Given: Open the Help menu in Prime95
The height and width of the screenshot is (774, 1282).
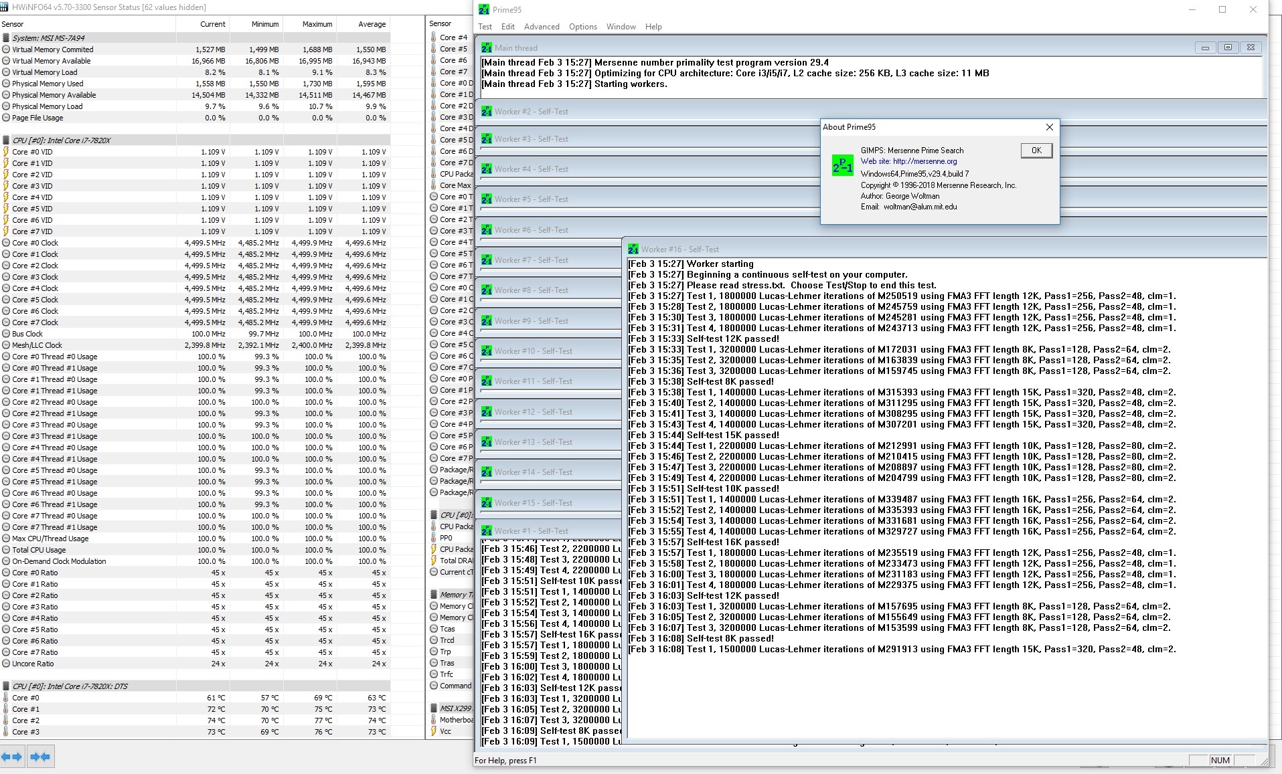Looking at the screenshot, I should (653, 27).
